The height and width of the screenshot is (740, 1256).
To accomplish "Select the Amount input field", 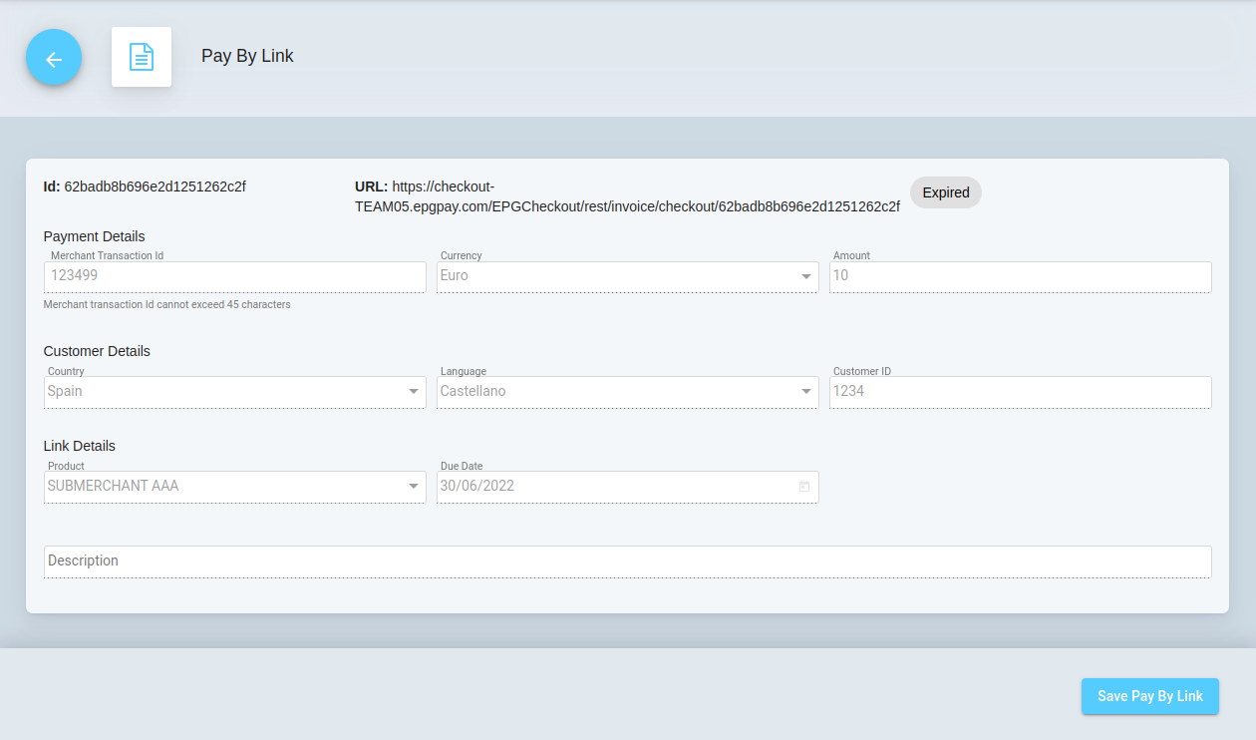I will (x=1019, y=276).
